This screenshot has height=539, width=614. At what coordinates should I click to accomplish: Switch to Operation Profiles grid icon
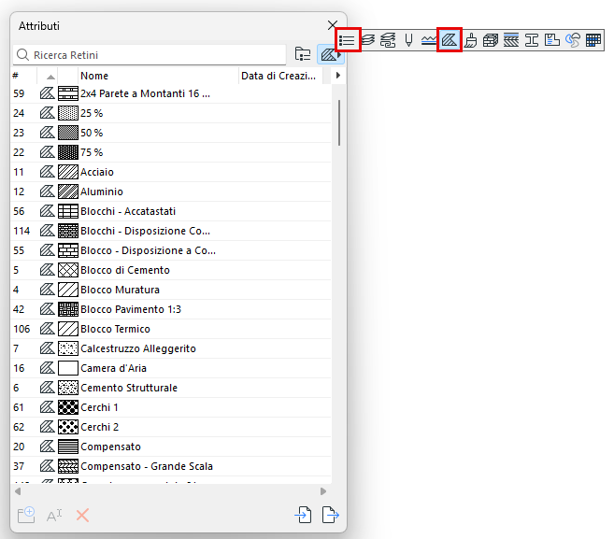pyautogui.click(x=593, y=40)
